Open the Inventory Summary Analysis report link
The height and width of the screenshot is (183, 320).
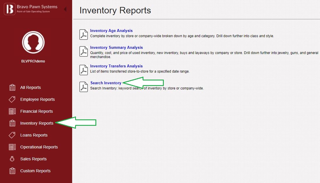(x=117, y=47)
